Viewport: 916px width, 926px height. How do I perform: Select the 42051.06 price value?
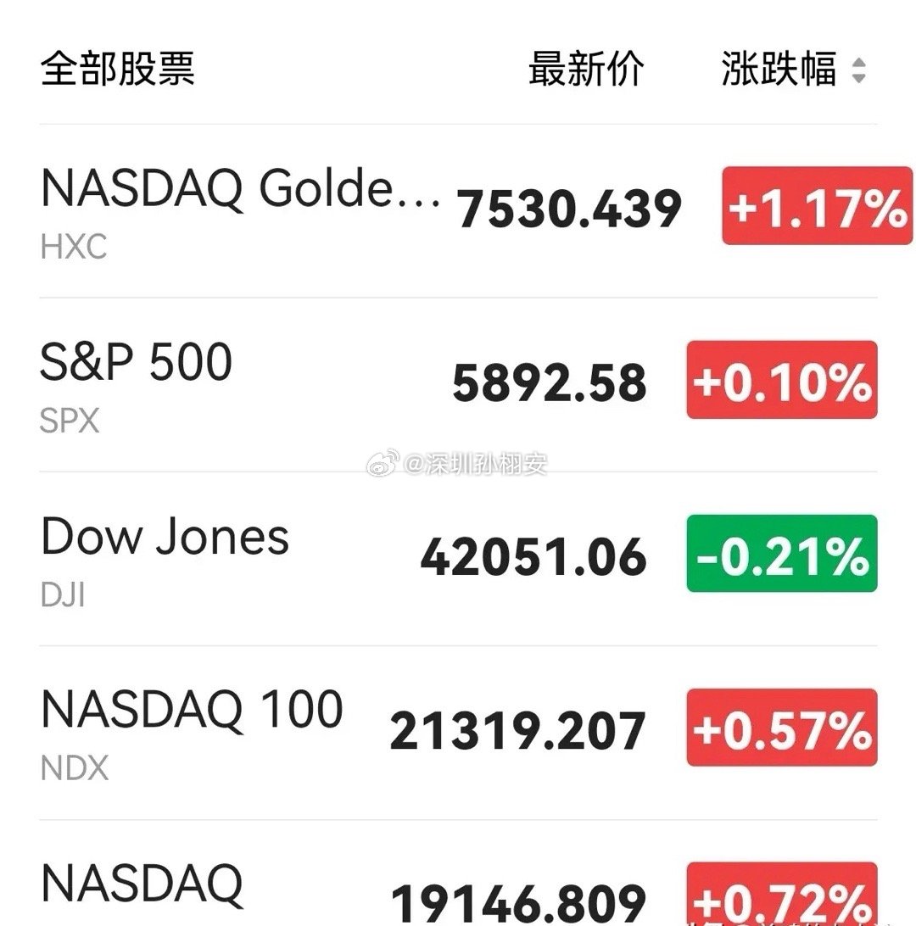tap(533, 557)
